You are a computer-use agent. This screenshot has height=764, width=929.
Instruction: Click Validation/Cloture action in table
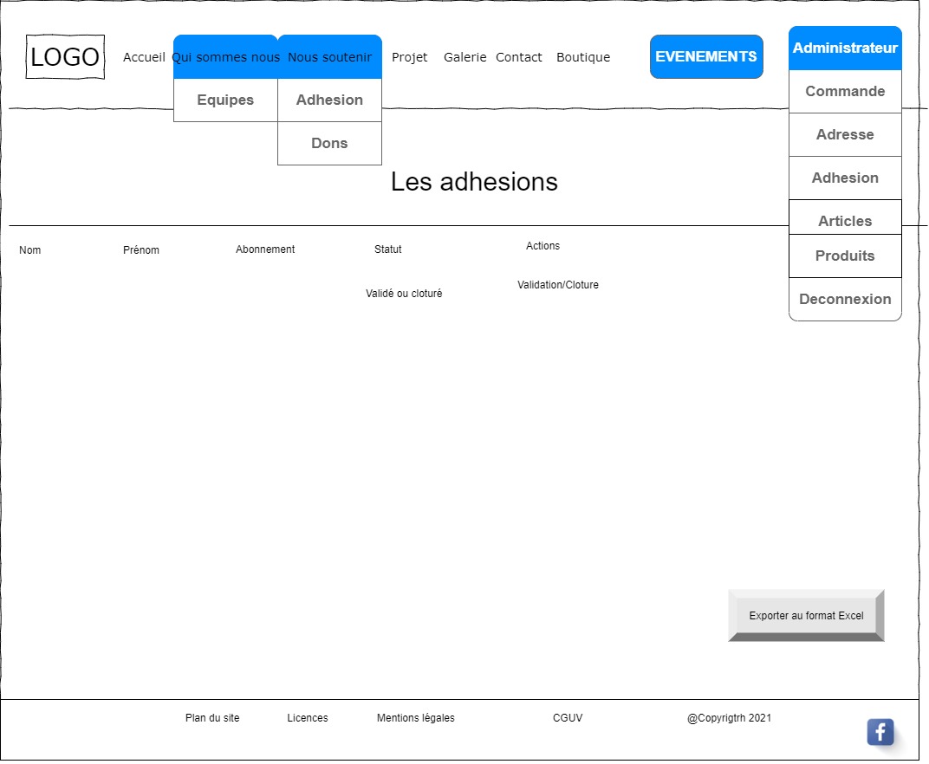[x=557, y=285]
